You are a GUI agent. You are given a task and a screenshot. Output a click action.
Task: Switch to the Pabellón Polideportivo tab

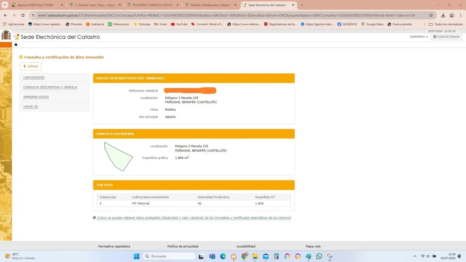[210, 5]
